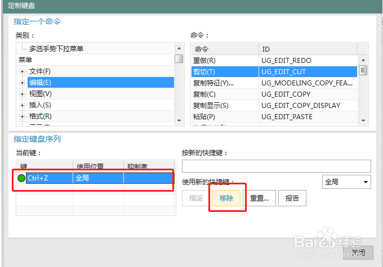
Task: Expand the 视图(V) tree node
Action: [22, 94]
